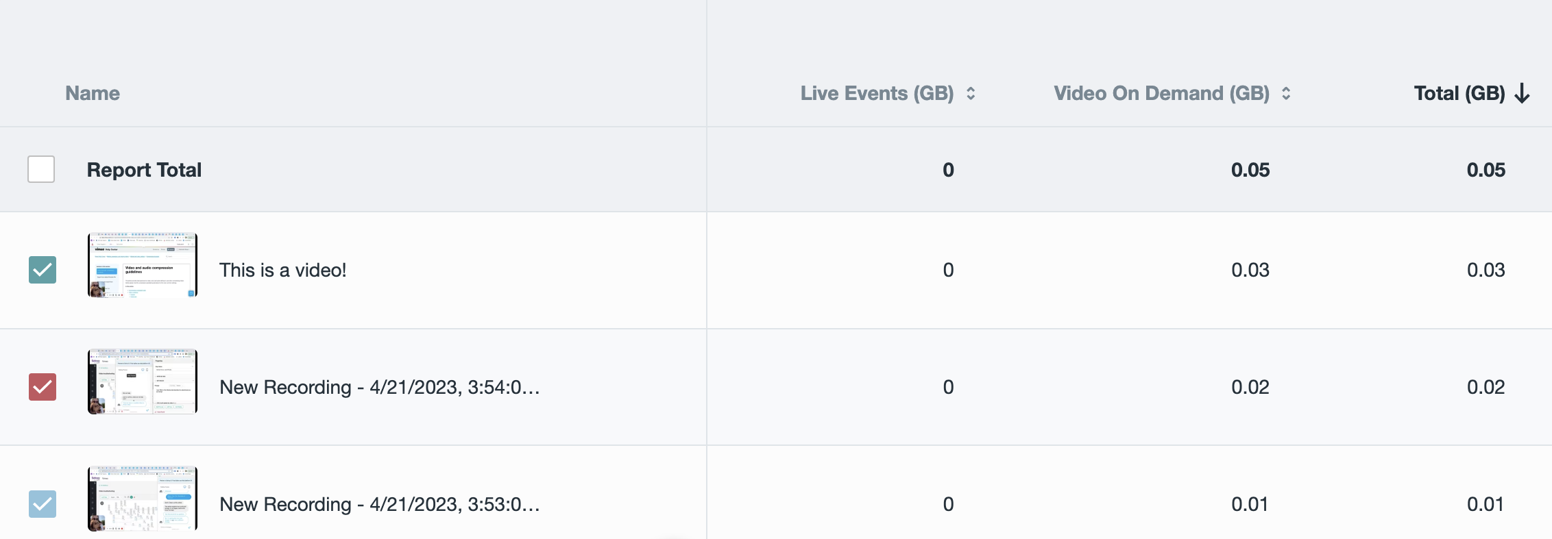Sort table by the Name column header
This screenshot has height=539, width=1552.
[x=93, y=93]
